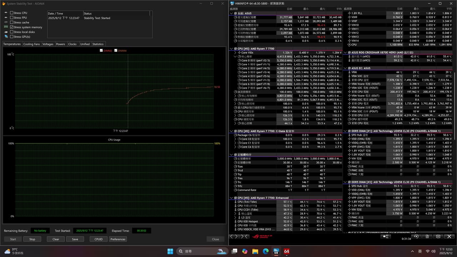The width and height of the screenshot is (457, 257).
Task: Collapse the ROG CROSSHAIR X870E HERO group
Action: coord(345,52)
